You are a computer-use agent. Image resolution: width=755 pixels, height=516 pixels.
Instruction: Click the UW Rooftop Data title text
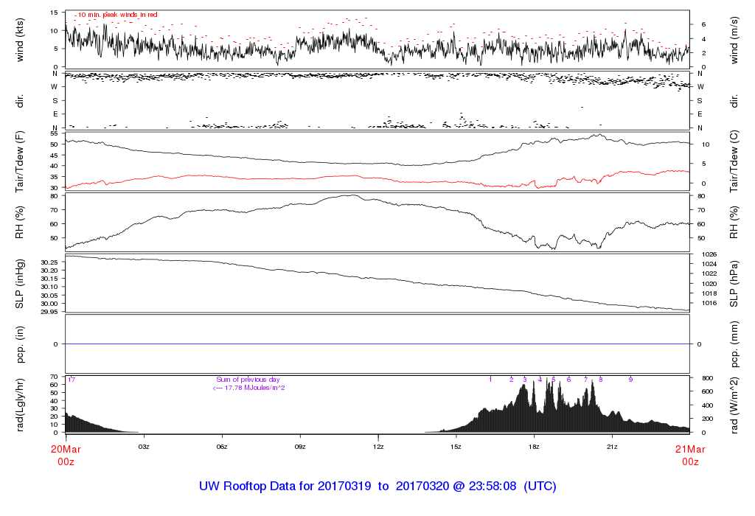(377, 487)
